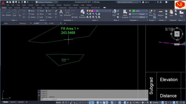Image resolution: width=186 pixels, height=104 pixels.
Task: Open Layer Properties manager
Action: coord(82,14)
